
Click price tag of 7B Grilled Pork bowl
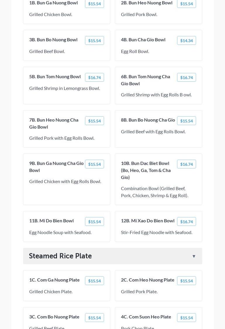[x=94, y=121]
